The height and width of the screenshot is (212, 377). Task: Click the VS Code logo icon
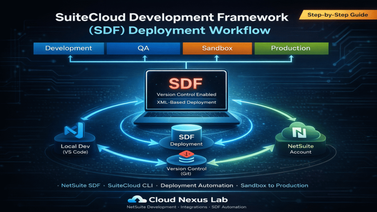[75, 130]
